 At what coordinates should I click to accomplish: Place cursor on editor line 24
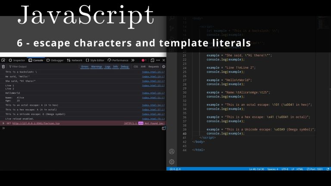[231, 68]
